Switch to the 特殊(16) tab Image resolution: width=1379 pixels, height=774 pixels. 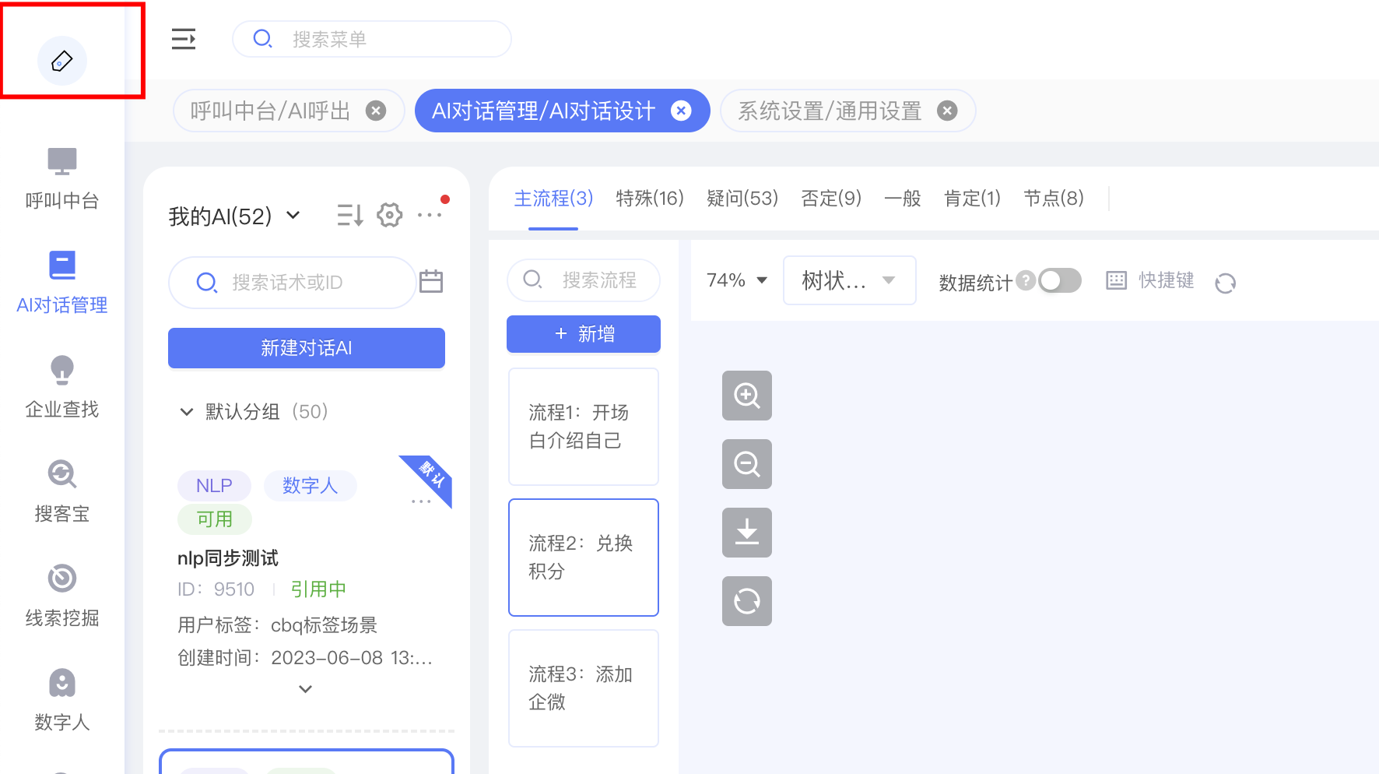coord(650,199)
